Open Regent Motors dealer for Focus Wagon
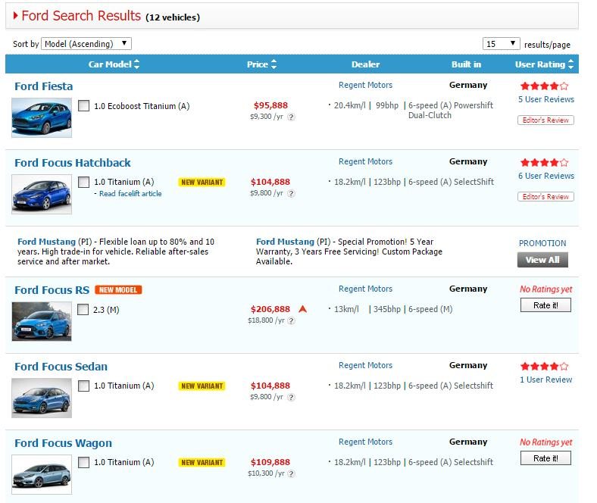This screenshot has width=597, height=503. [x=365, y=442]
